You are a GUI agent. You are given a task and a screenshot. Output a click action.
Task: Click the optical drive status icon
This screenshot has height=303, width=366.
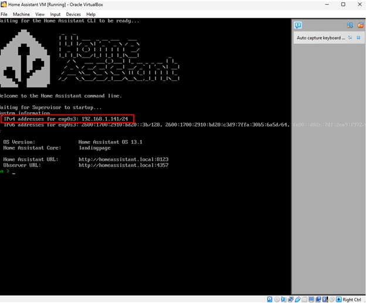(277, 299)
